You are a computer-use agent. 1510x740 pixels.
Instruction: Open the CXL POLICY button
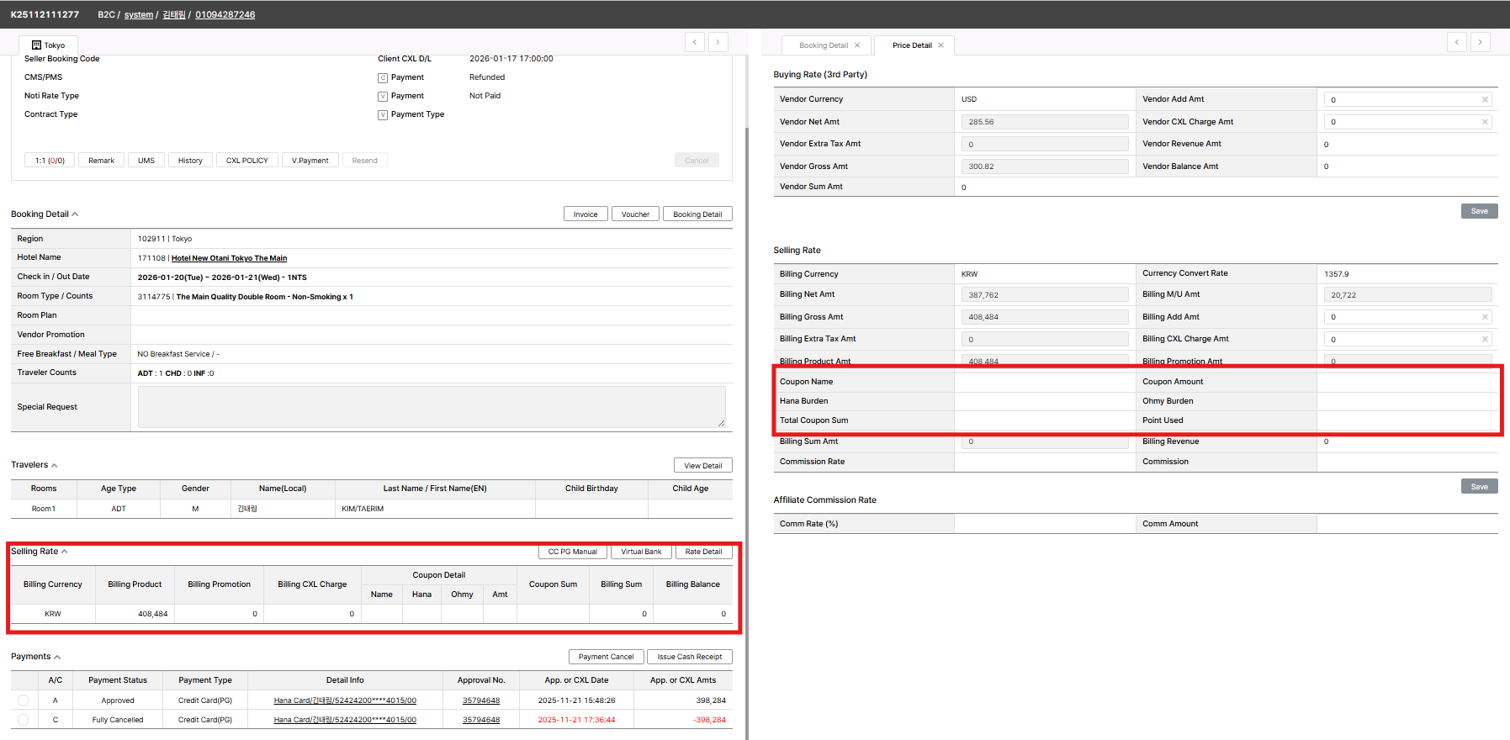tap(246, 161)
